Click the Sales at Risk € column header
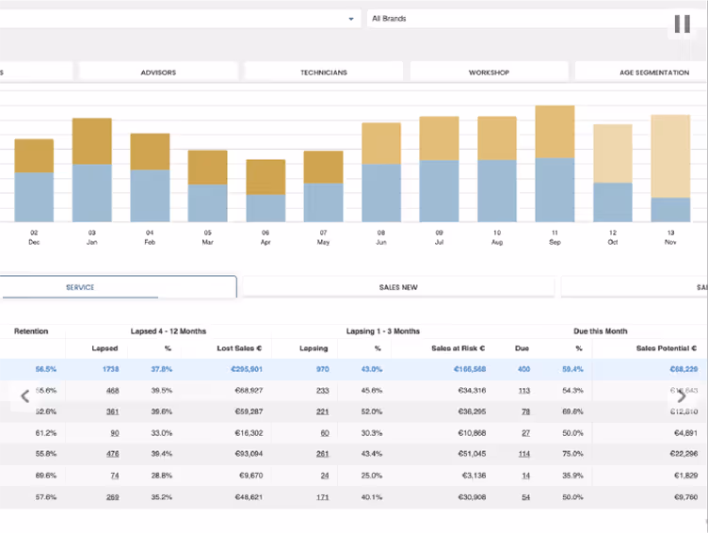Image resolution: width=708 pixels, height=533 pixels. point(458,348)
